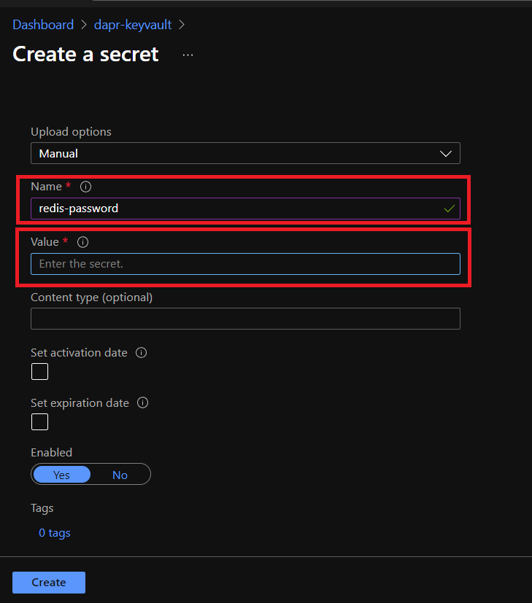Click the Upload options dropdown chevron arrow
The width and height of the screenshot is (532, 603).
pyautogui.click(x=446, y=153)
